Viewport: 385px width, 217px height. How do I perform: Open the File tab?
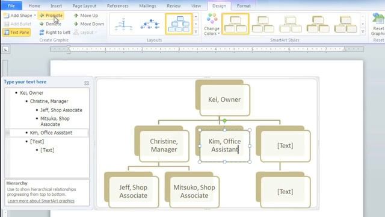pyautogui.click(x=11, y=5)
